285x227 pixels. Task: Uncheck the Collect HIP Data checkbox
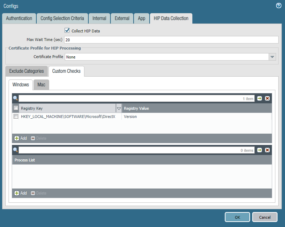point(67,31)
